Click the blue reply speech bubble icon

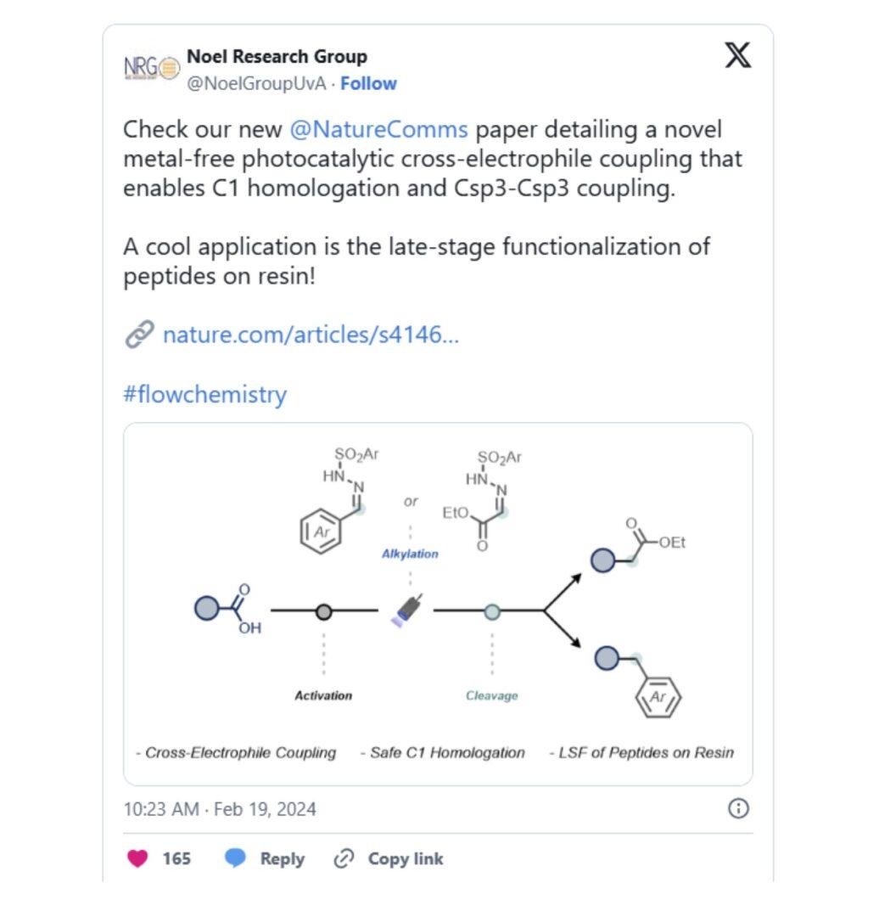pyautogui.click(x=236, y=858)
